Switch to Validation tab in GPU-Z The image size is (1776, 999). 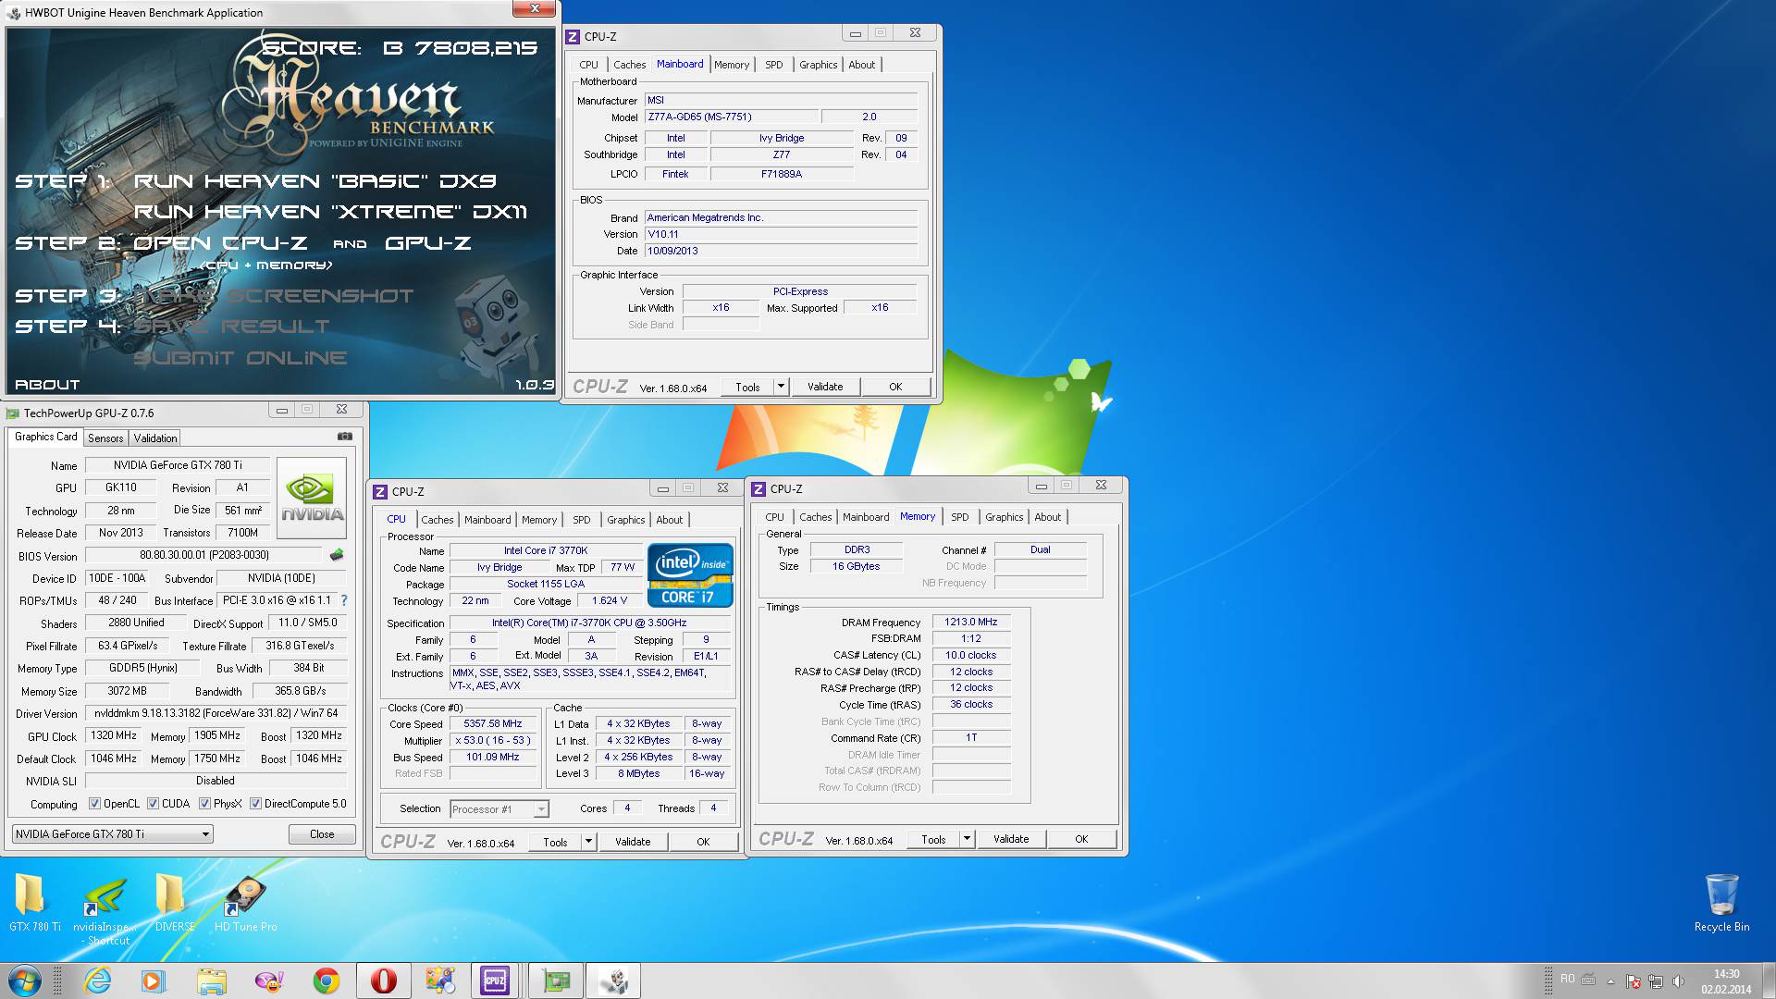click(x=154, y=438)
